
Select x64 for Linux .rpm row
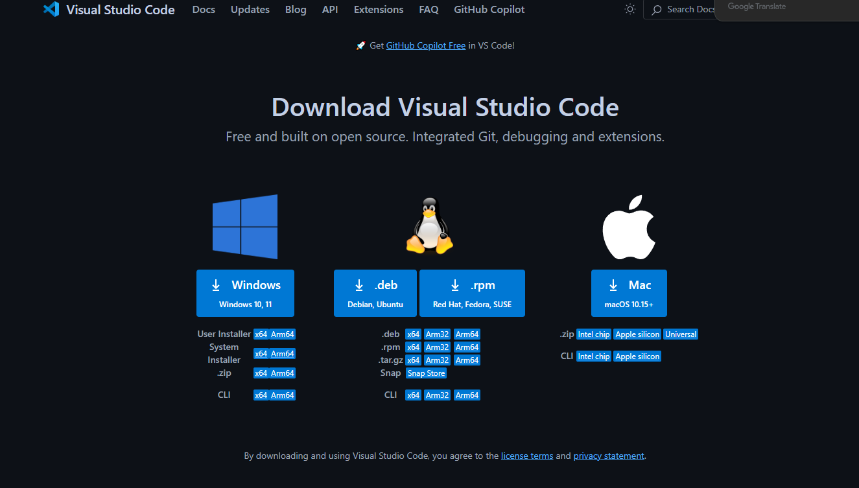click(414, 347)
